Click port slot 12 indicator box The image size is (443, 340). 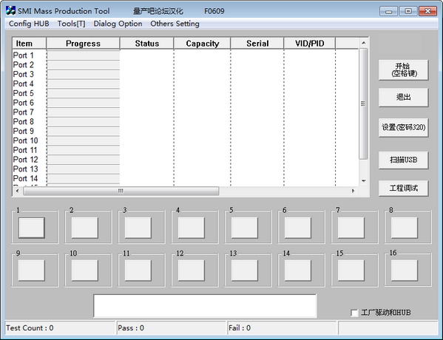192,271
